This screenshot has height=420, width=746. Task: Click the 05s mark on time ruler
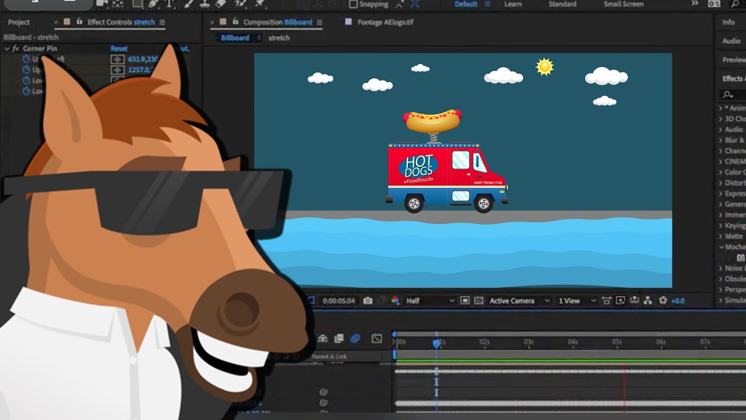click(617, 342)
